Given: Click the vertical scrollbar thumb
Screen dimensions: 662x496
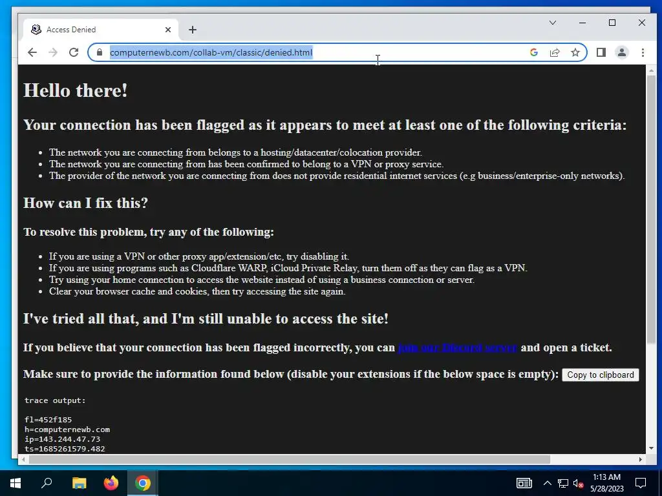Looking at the screenshot, I should 651,211.
